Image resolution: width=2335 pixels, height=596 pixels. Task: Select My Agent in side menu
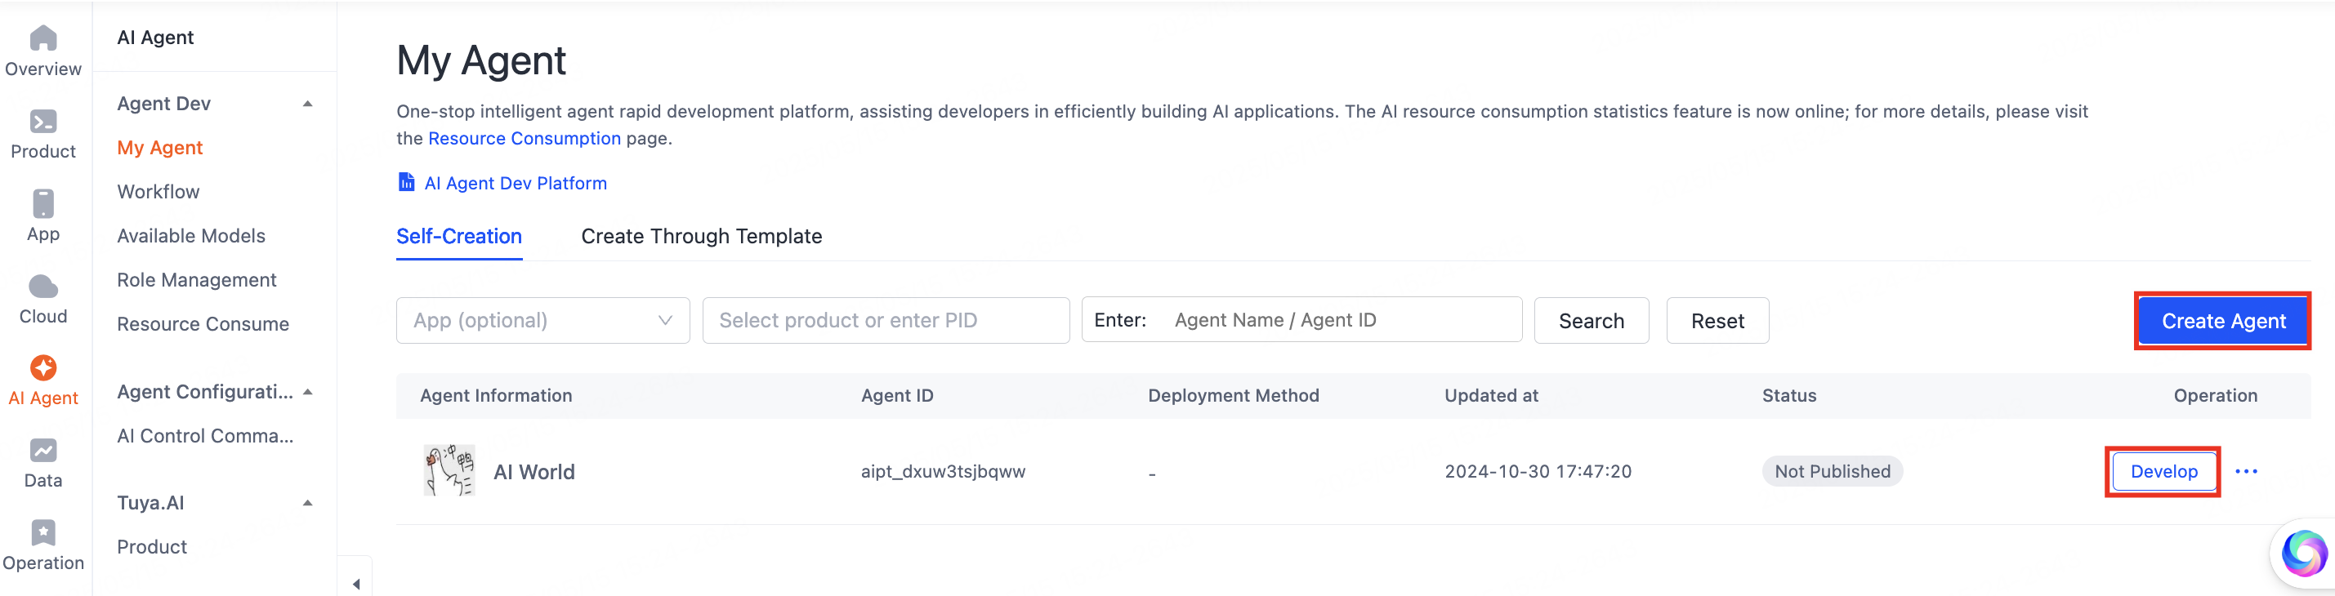159,148
